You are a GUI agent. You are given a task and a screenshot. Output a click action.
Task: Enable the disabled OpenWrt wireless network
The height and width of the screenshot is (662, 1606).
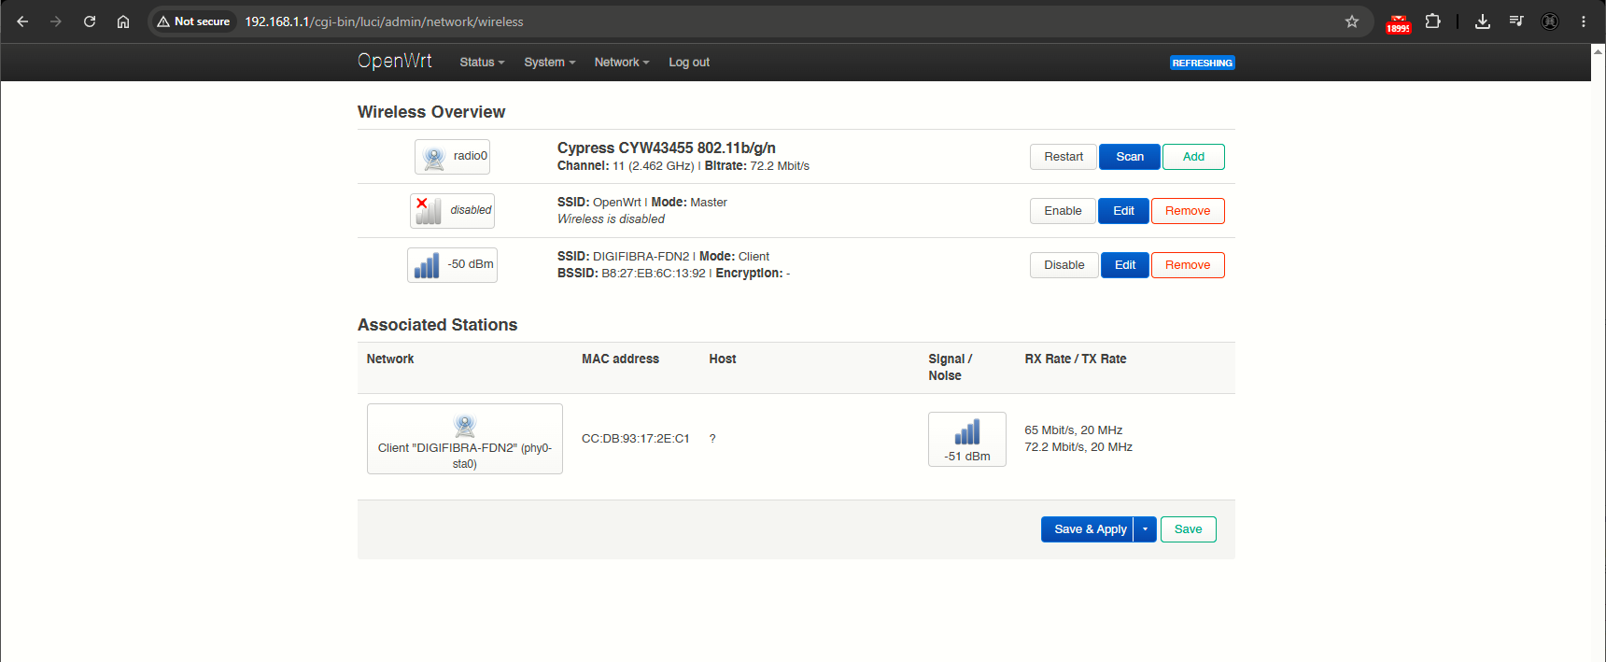1063,211
